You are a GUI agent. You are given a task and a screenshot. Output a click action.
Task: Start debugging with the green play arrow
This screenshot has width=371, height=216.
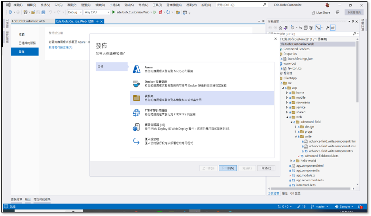tap(114, 12)
